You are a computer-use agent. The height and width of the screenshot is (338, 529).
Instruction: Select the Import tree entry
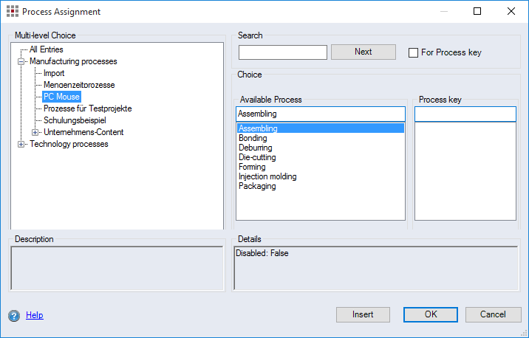(54, 73)
